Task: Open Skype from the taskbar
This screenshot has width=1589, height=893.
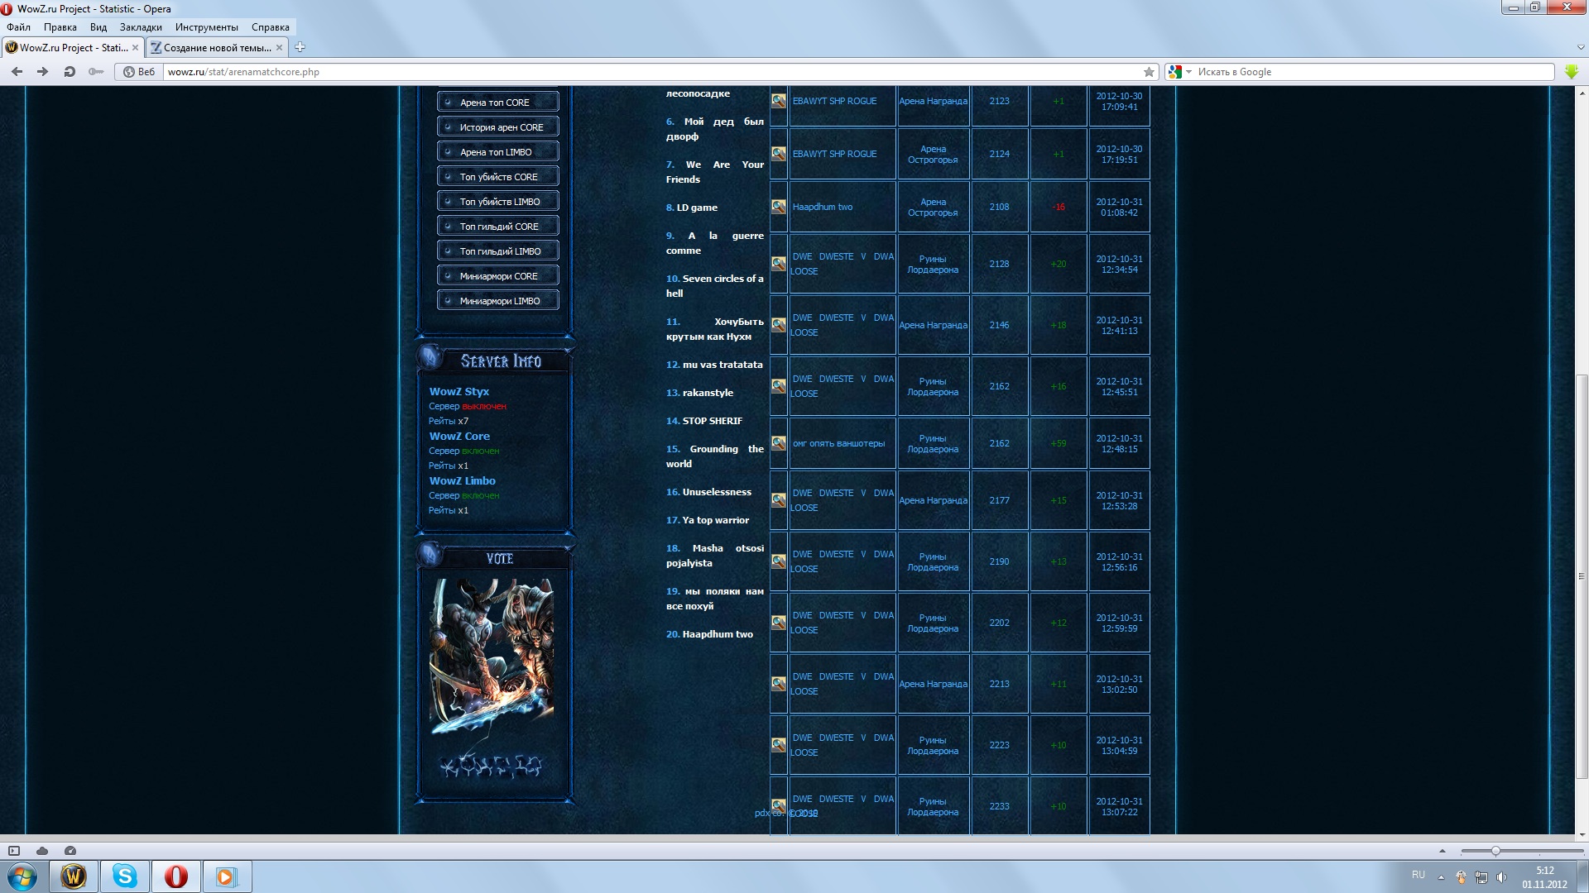Action: coord(125,876)
